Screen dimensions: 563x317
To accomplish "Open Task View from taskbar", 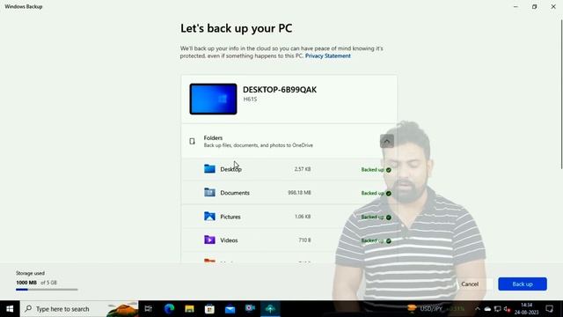I will [148, 309].
